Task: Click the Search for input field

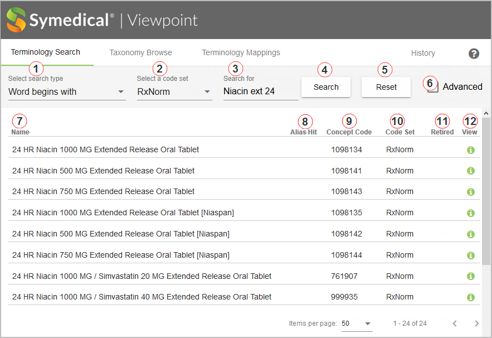Action: [x=261, y=91]
